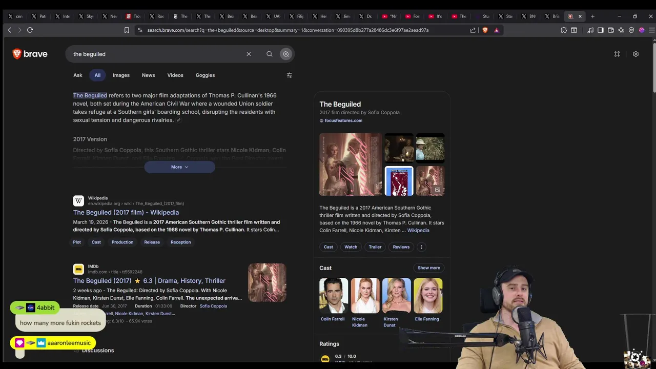Screen dimensions: 656x369
Task: Switch to the X tab titled "Sky"
Action: [x=86, y=16]
